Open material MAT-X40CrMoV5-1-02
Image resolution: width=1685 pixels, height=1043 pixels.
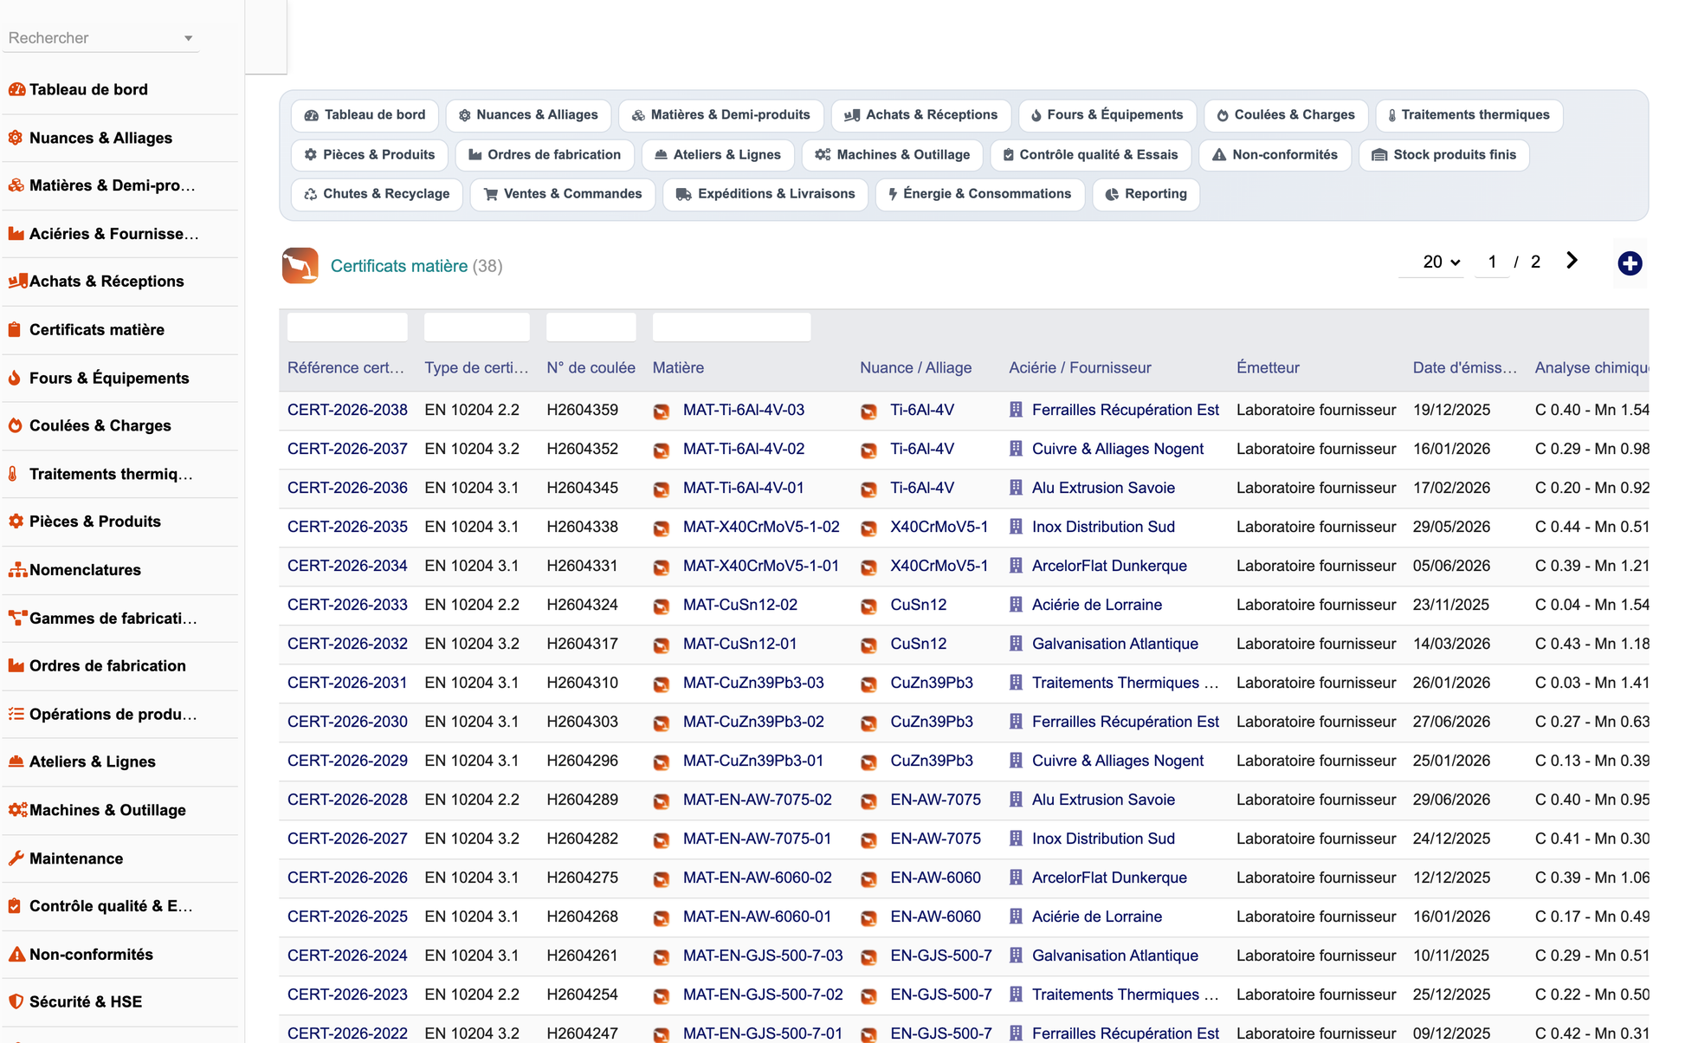pyautogui.click(x=761, y=527)
